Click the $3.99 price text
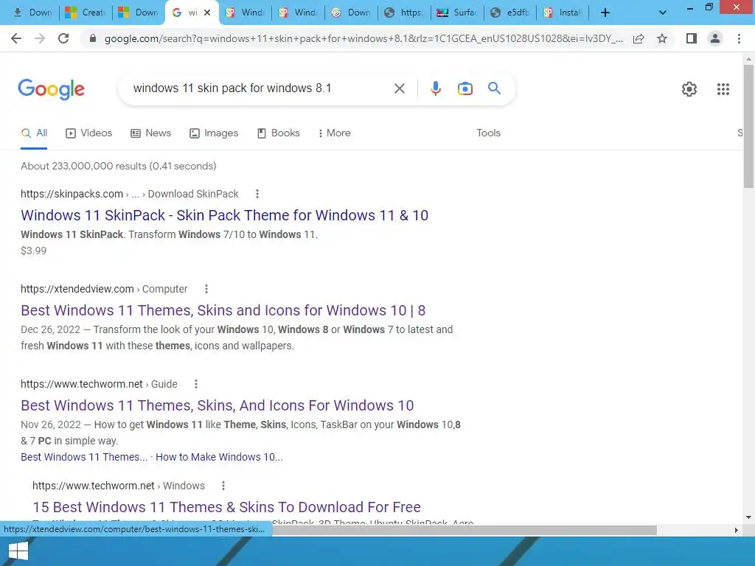This screenshot has width=755, height=566. click(34, 251)
